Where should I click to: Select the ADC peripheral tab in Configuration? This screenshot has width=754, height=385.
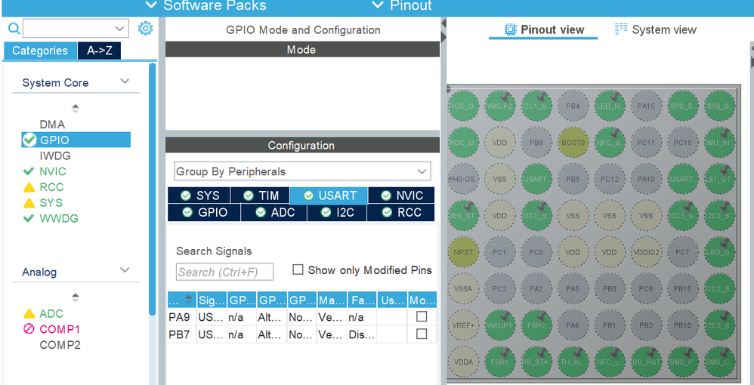click(274, 212)
